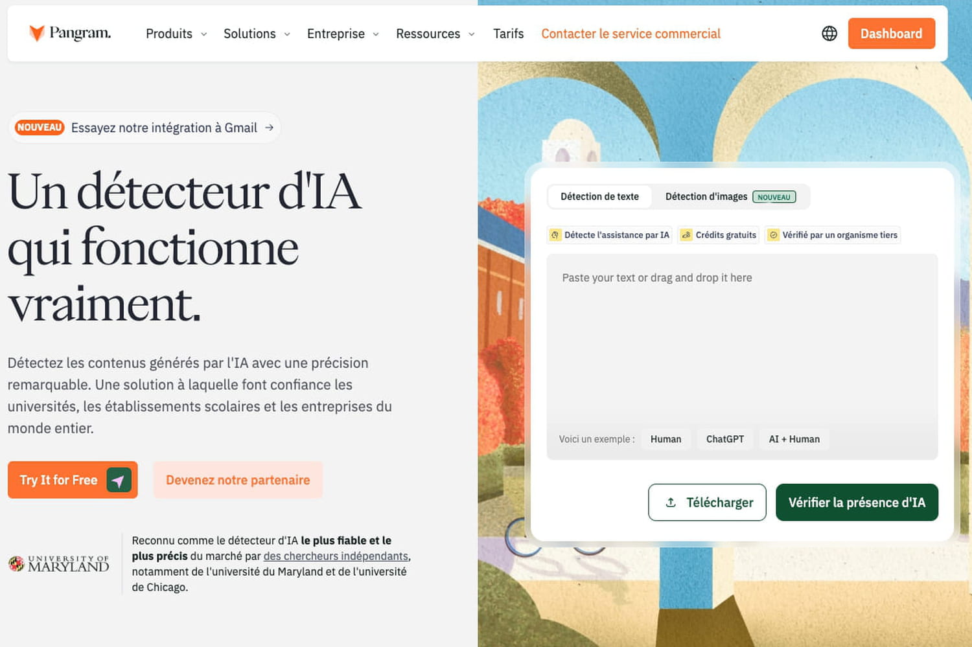Click the orange NOUVEAU badge near Gmail

[x=40, y=128]
